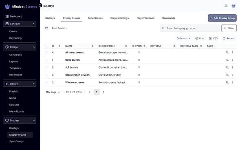
Task: Open Layouts in sidebar
Action: (x=13, y=62)
